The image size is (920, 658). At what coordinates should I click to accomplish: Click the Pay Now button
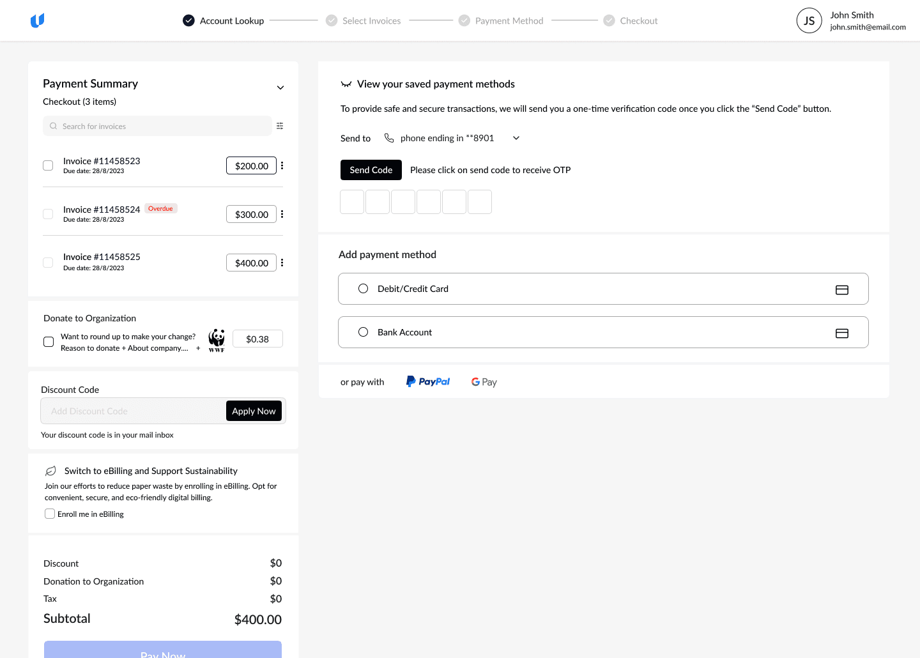click(163, 649)
